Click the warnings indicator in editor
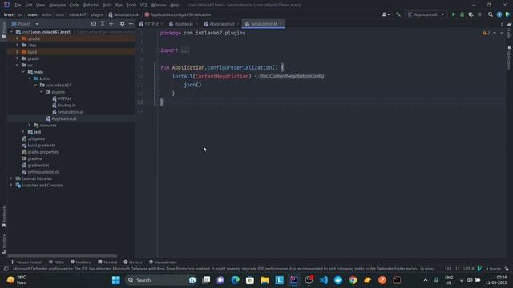Viewport: 513px width, 288px height. pos(486,33)
